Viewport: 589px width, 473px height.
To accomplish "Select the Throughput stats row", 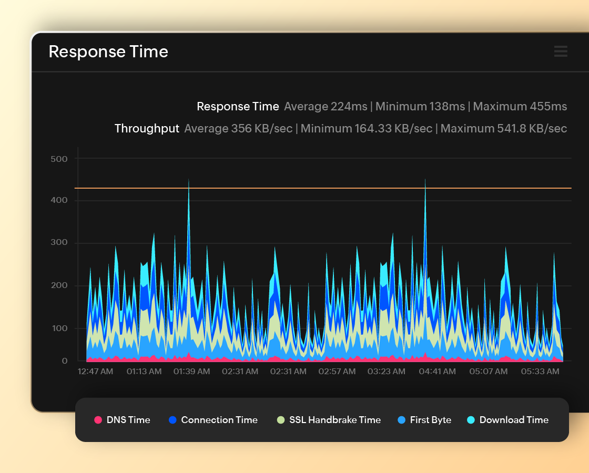I will [x=147, y=128].
